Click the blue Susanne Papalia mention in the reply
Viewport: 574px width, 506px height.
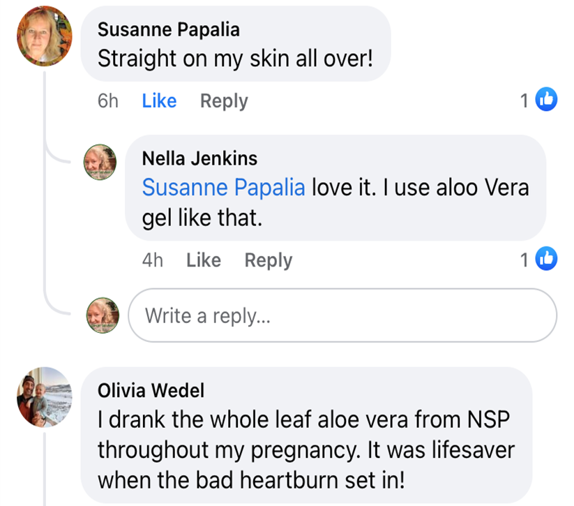click(223, 188)
